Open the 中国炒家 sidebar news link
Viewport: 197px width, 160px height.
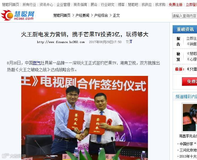coord(187,144)
